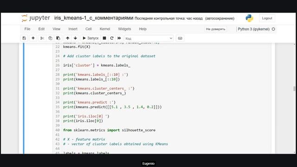Click the Не доверять button
Image resolution: width=297 pixels, height=167 pixels.
(215, 29)
